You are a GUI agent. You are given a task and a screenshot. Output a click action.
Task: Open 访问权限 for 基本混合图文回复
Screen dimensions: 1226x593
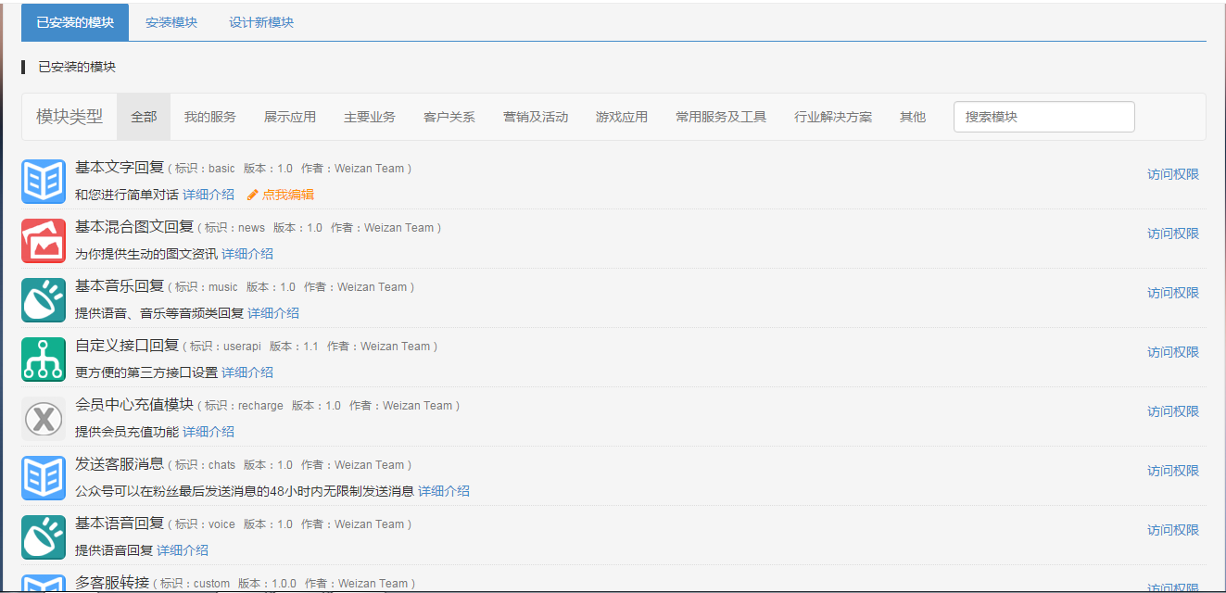click(1173, 233)
